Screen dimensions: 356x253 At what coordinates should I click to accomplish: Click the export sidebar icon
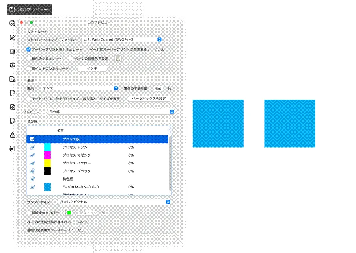(x=12, y=149)
